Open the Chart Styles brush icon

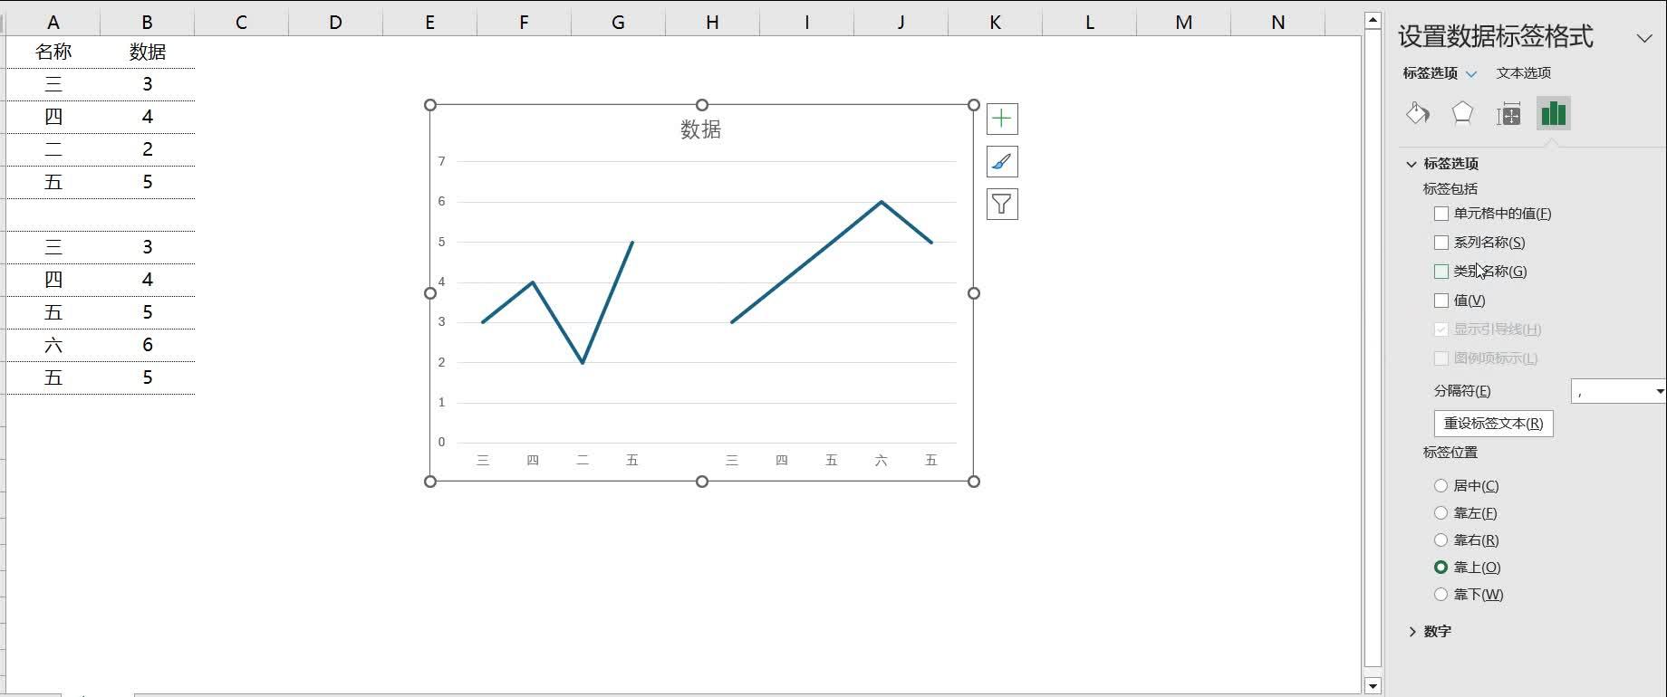click(x=1001, y=162)
